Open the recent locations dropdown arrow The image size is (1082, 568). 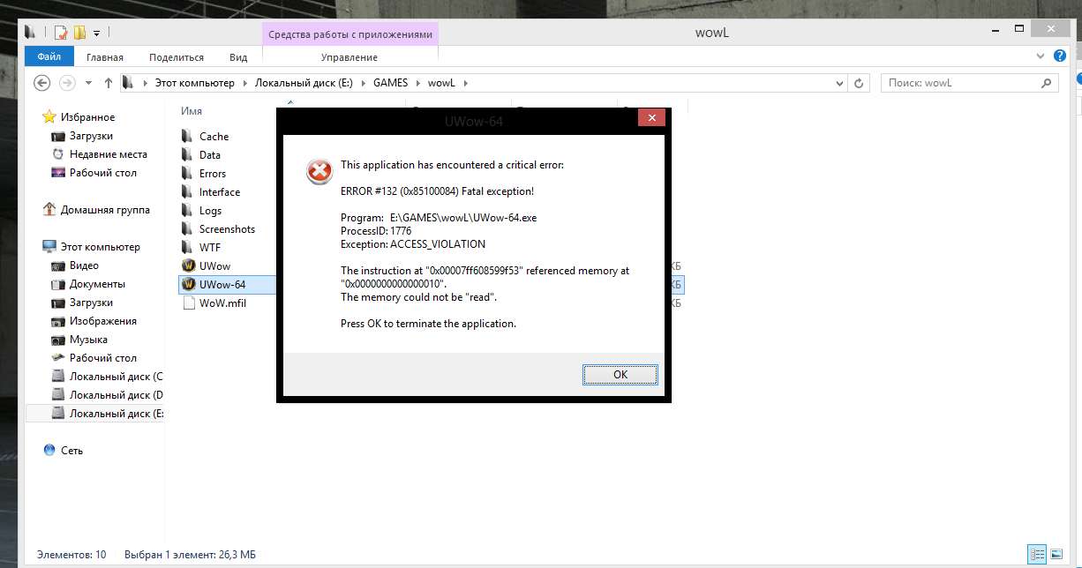click(x=88, y=83)
